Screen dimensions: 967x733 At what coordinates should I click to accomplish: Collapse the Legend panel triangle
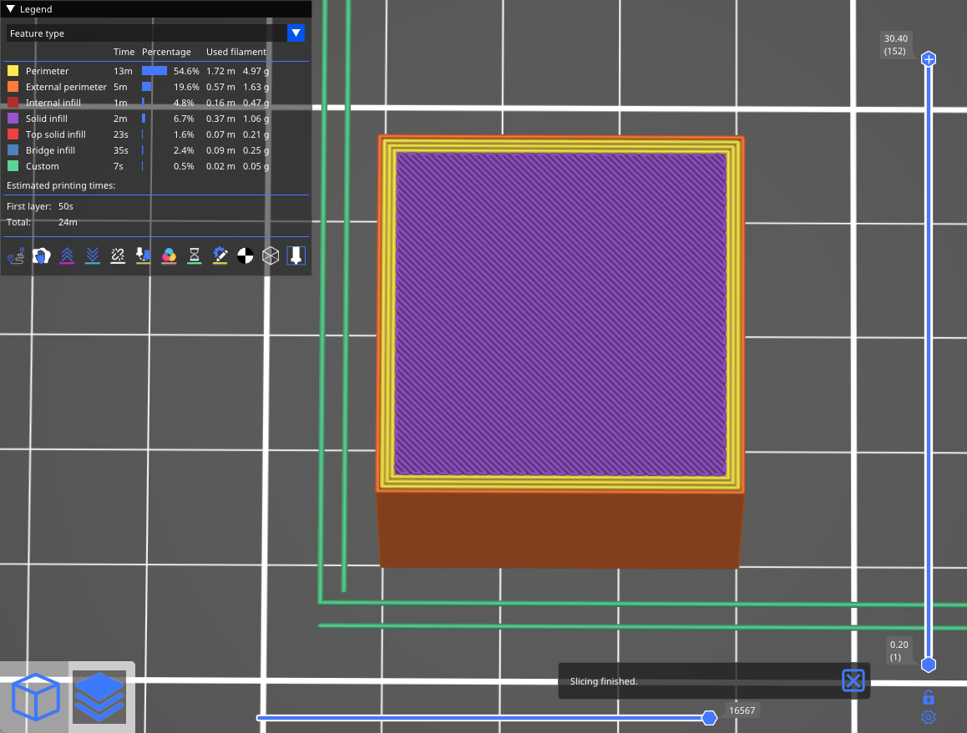click(11, 9)
